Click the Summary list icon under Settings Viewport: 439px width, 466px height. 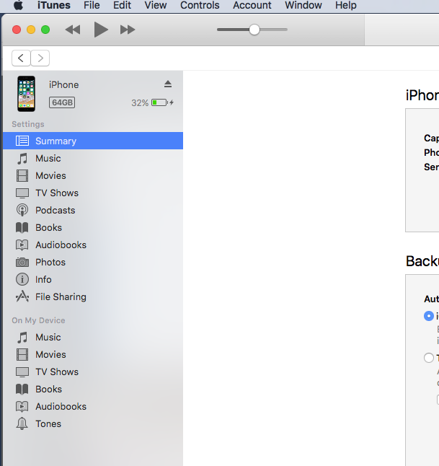click(x=22, y=141)
